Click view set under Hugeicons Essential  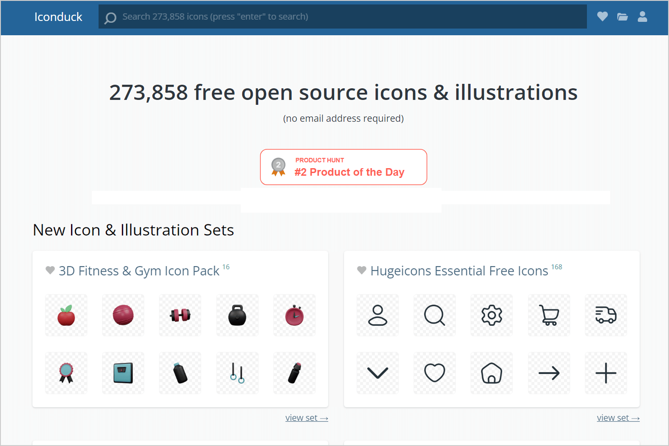[x=618, y=418]
